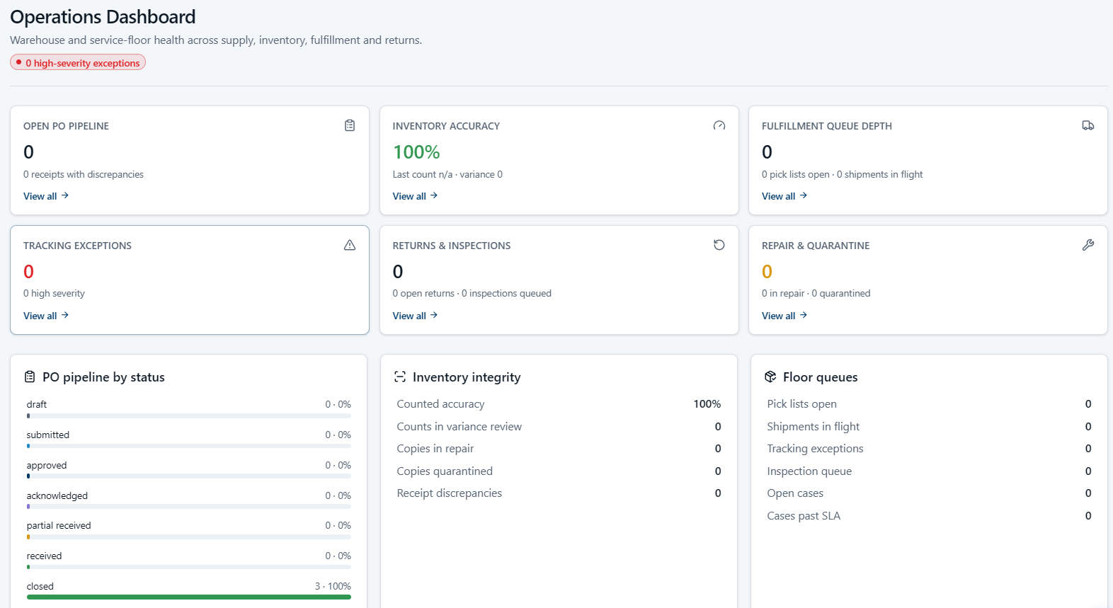Select the Cases past SLA row

[x=929, y=516]
